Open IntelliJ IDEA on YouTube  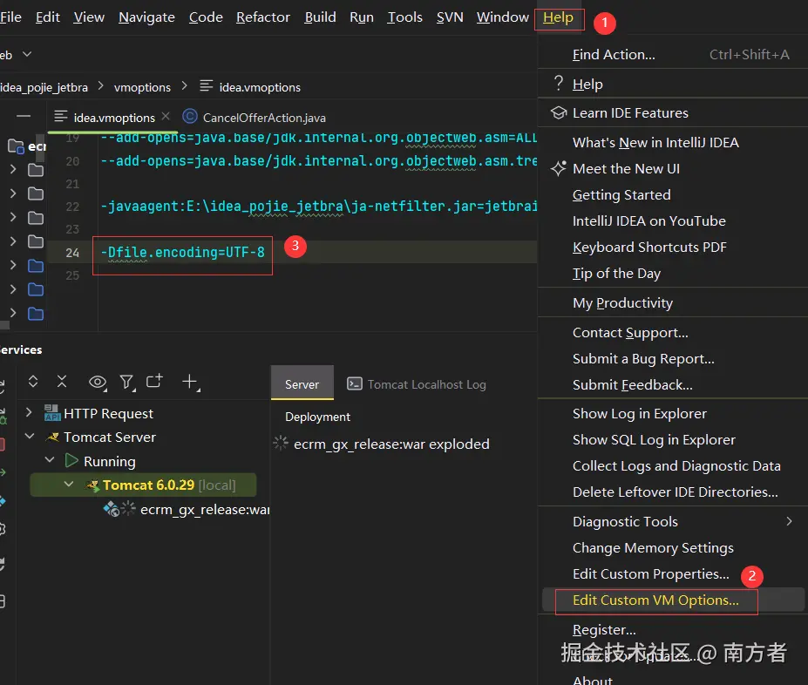[x=673, y=221]
